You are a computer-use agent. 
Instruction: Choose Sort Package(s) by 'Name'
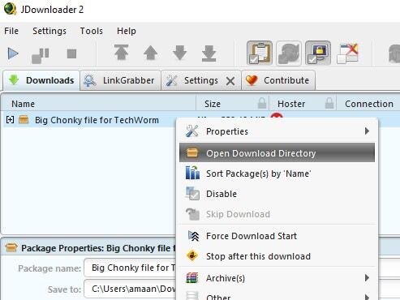[277, 174]
